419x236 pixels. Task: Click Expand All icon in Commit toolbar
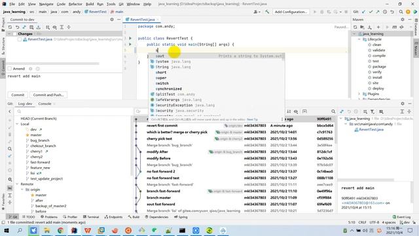(62, 28)
